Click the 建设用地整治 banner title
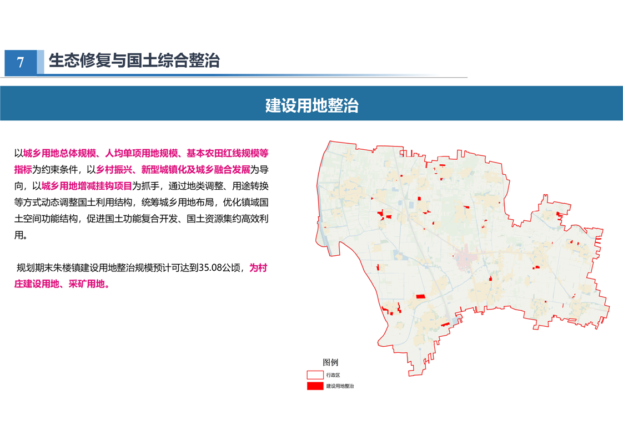The image size is (623, 440). (x=311, y=105)
